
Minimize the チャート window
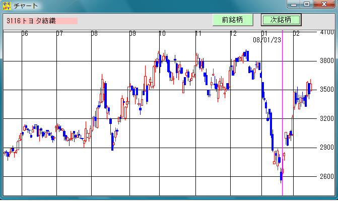click(x=294, y=4)
